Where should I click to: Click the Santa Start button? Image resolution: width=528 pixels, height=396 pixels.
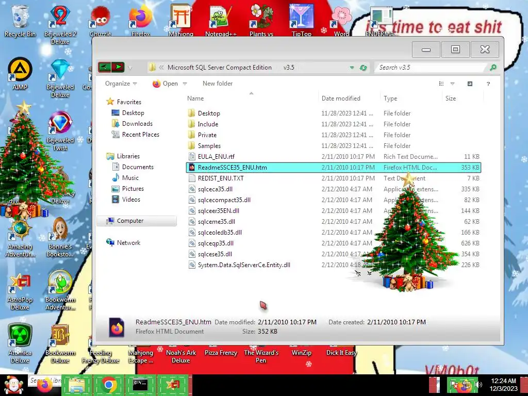[13, 385]
